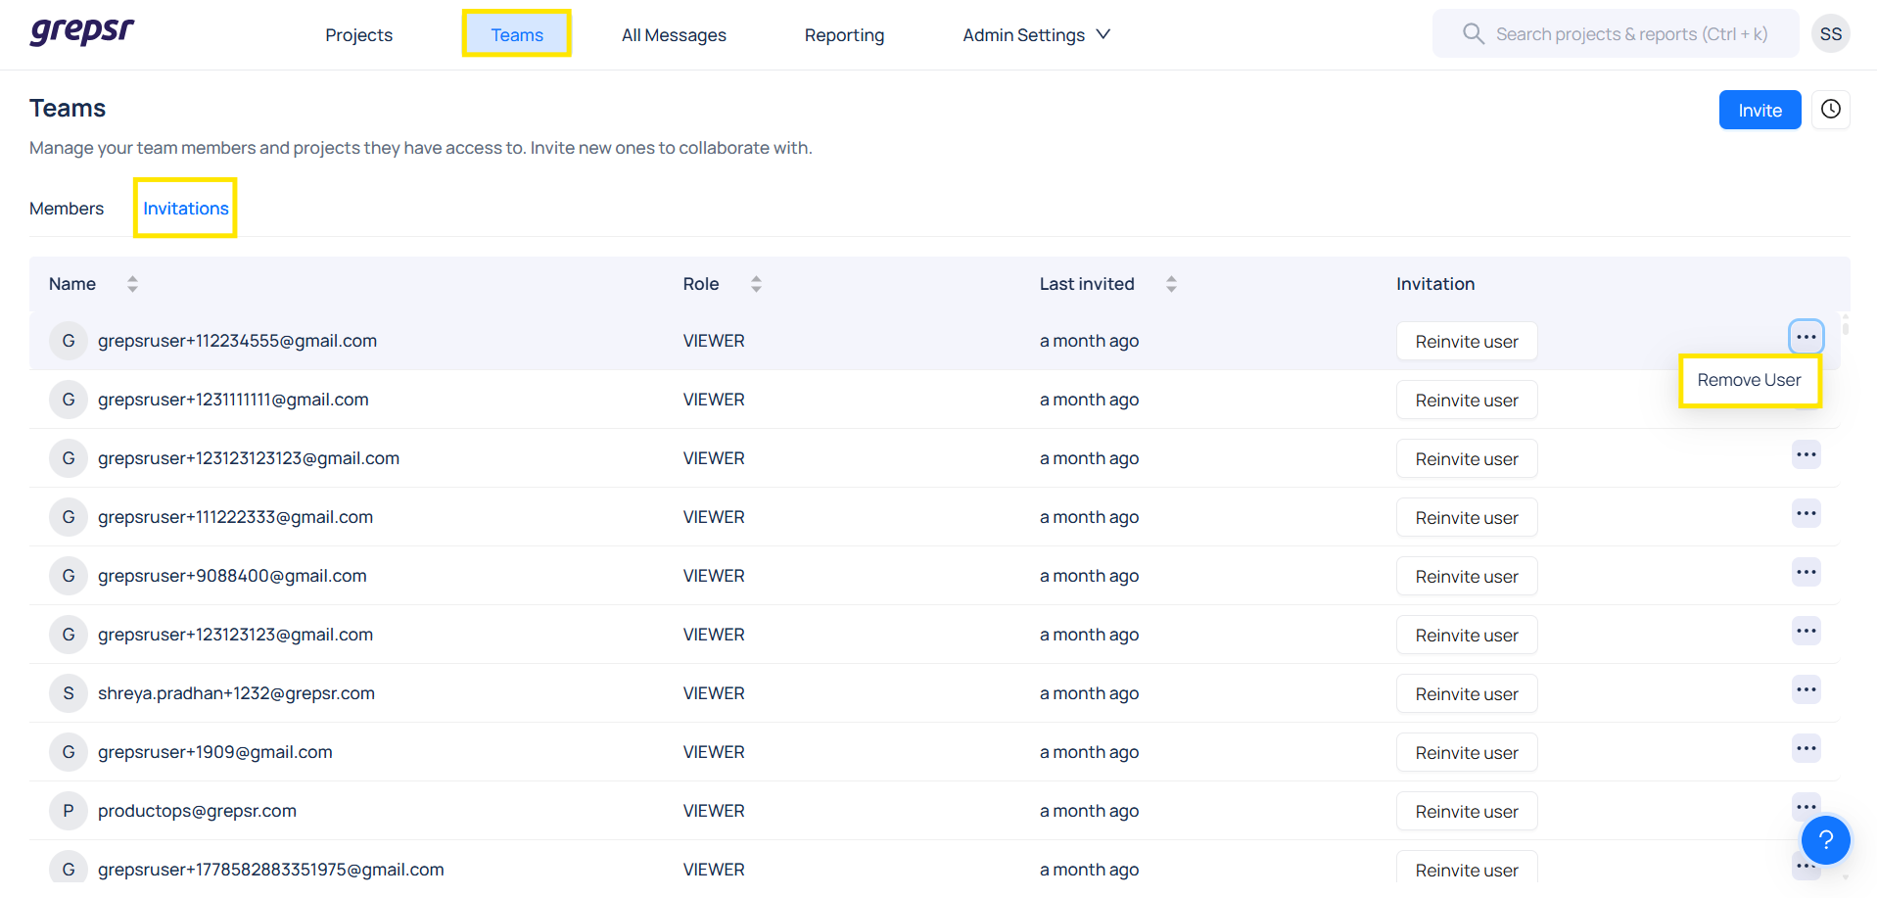Screen dimensions: 1877x898
Task: Reinvite user productops@grepsr.com
Action: pos(1466,811)
